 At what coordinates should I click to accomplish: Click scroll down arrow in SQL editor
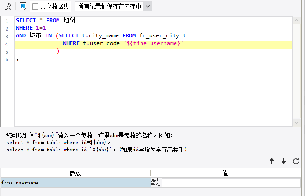296,122
